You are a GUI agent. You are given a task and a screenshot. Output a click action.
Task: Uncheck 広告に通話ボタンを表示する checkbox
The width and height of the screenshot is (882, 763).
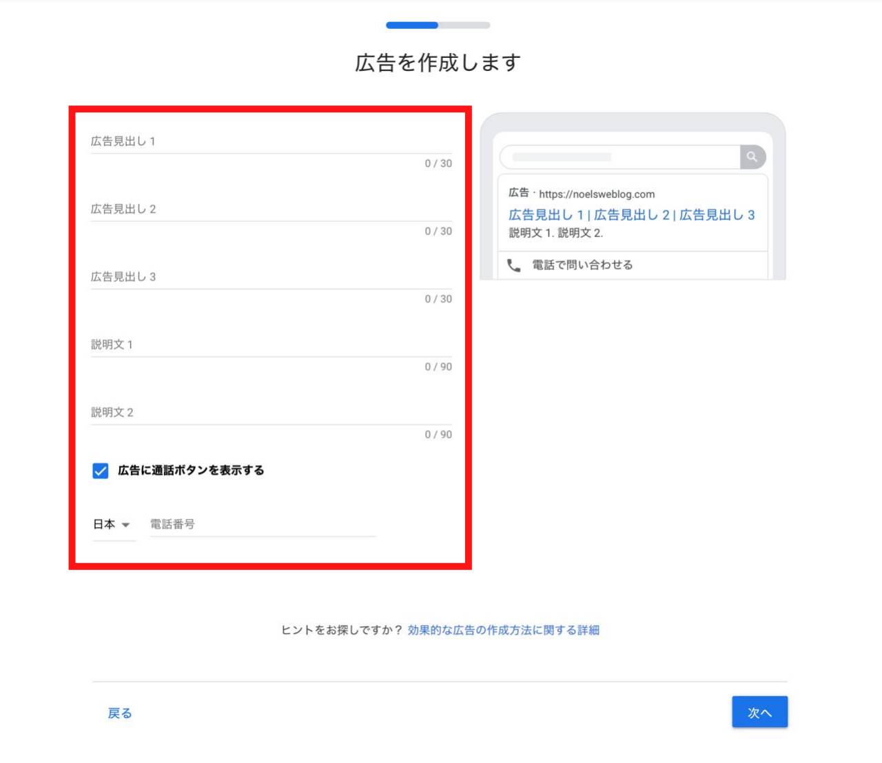[101, 471]
